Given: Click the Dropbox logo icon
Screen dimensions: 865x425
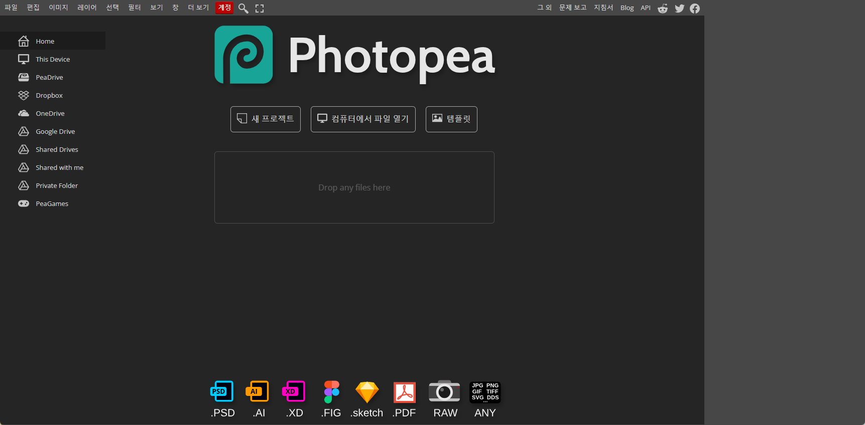Looking at the screenshot, I should (x=24, y=95).
